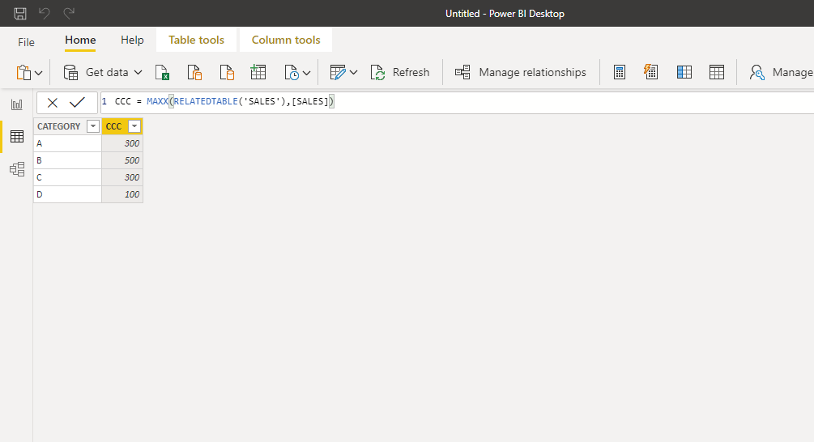Screen dimensions: 814x442
Task: Expand the Get data dropdown arrow
Action: point(138,73)
